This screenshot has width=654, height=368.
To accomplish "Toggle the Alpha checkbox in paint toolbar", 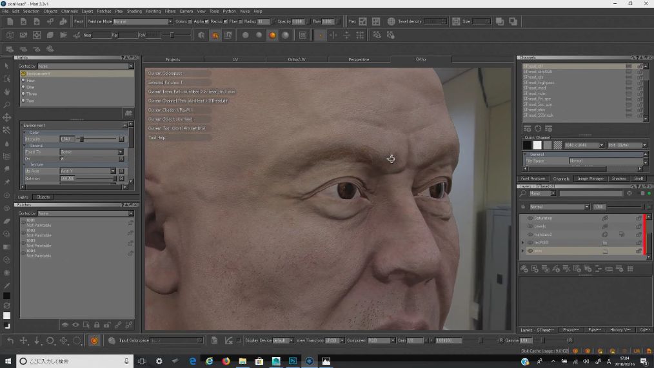I will [207, 21].
